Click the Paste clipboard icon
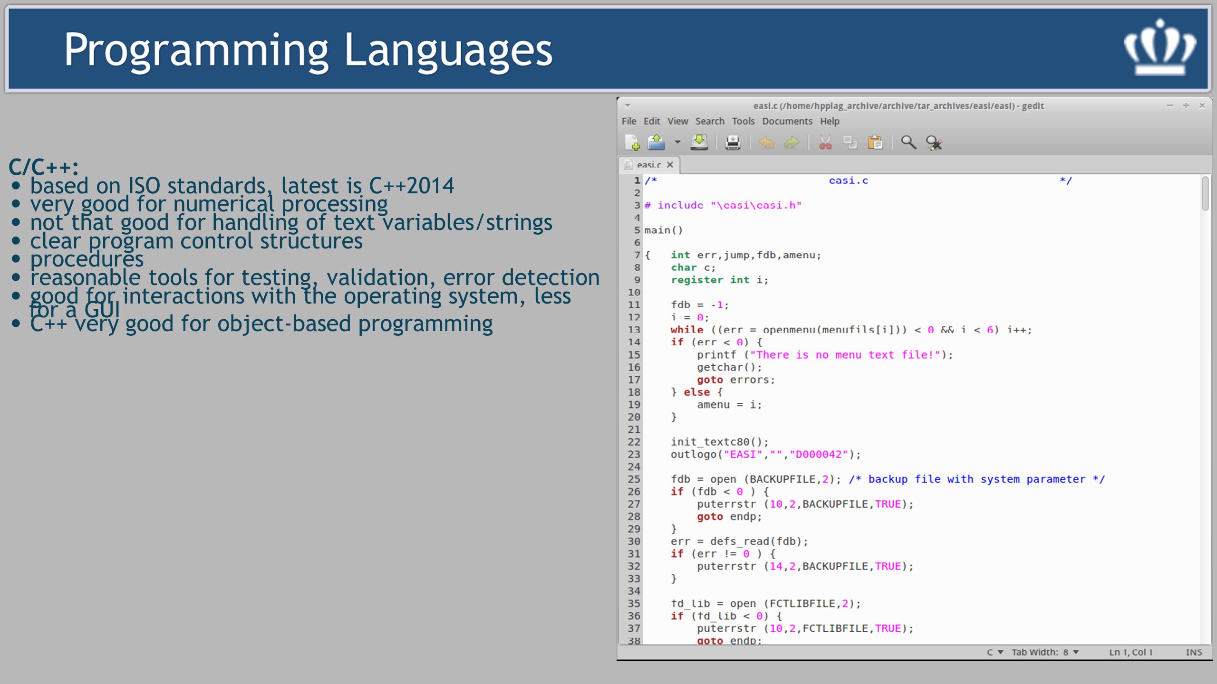 [x=875, y=142]
